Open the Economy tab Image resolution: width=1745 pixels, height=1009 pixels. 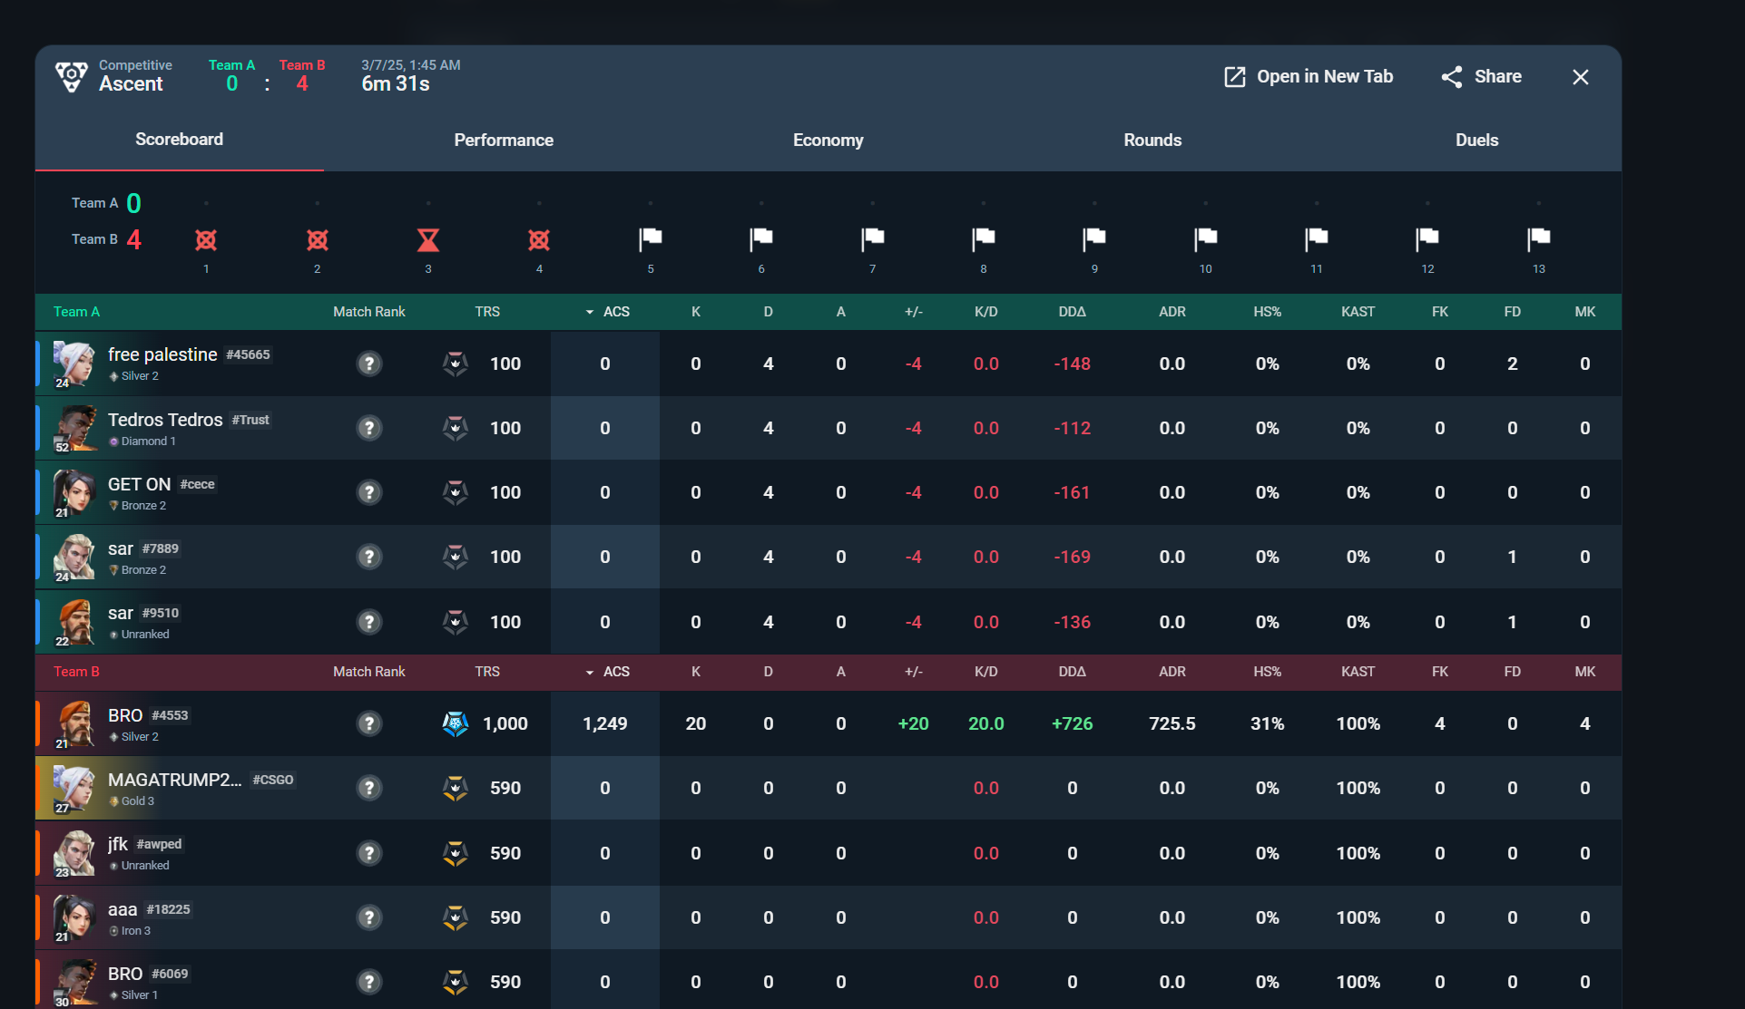click(828, 141)
